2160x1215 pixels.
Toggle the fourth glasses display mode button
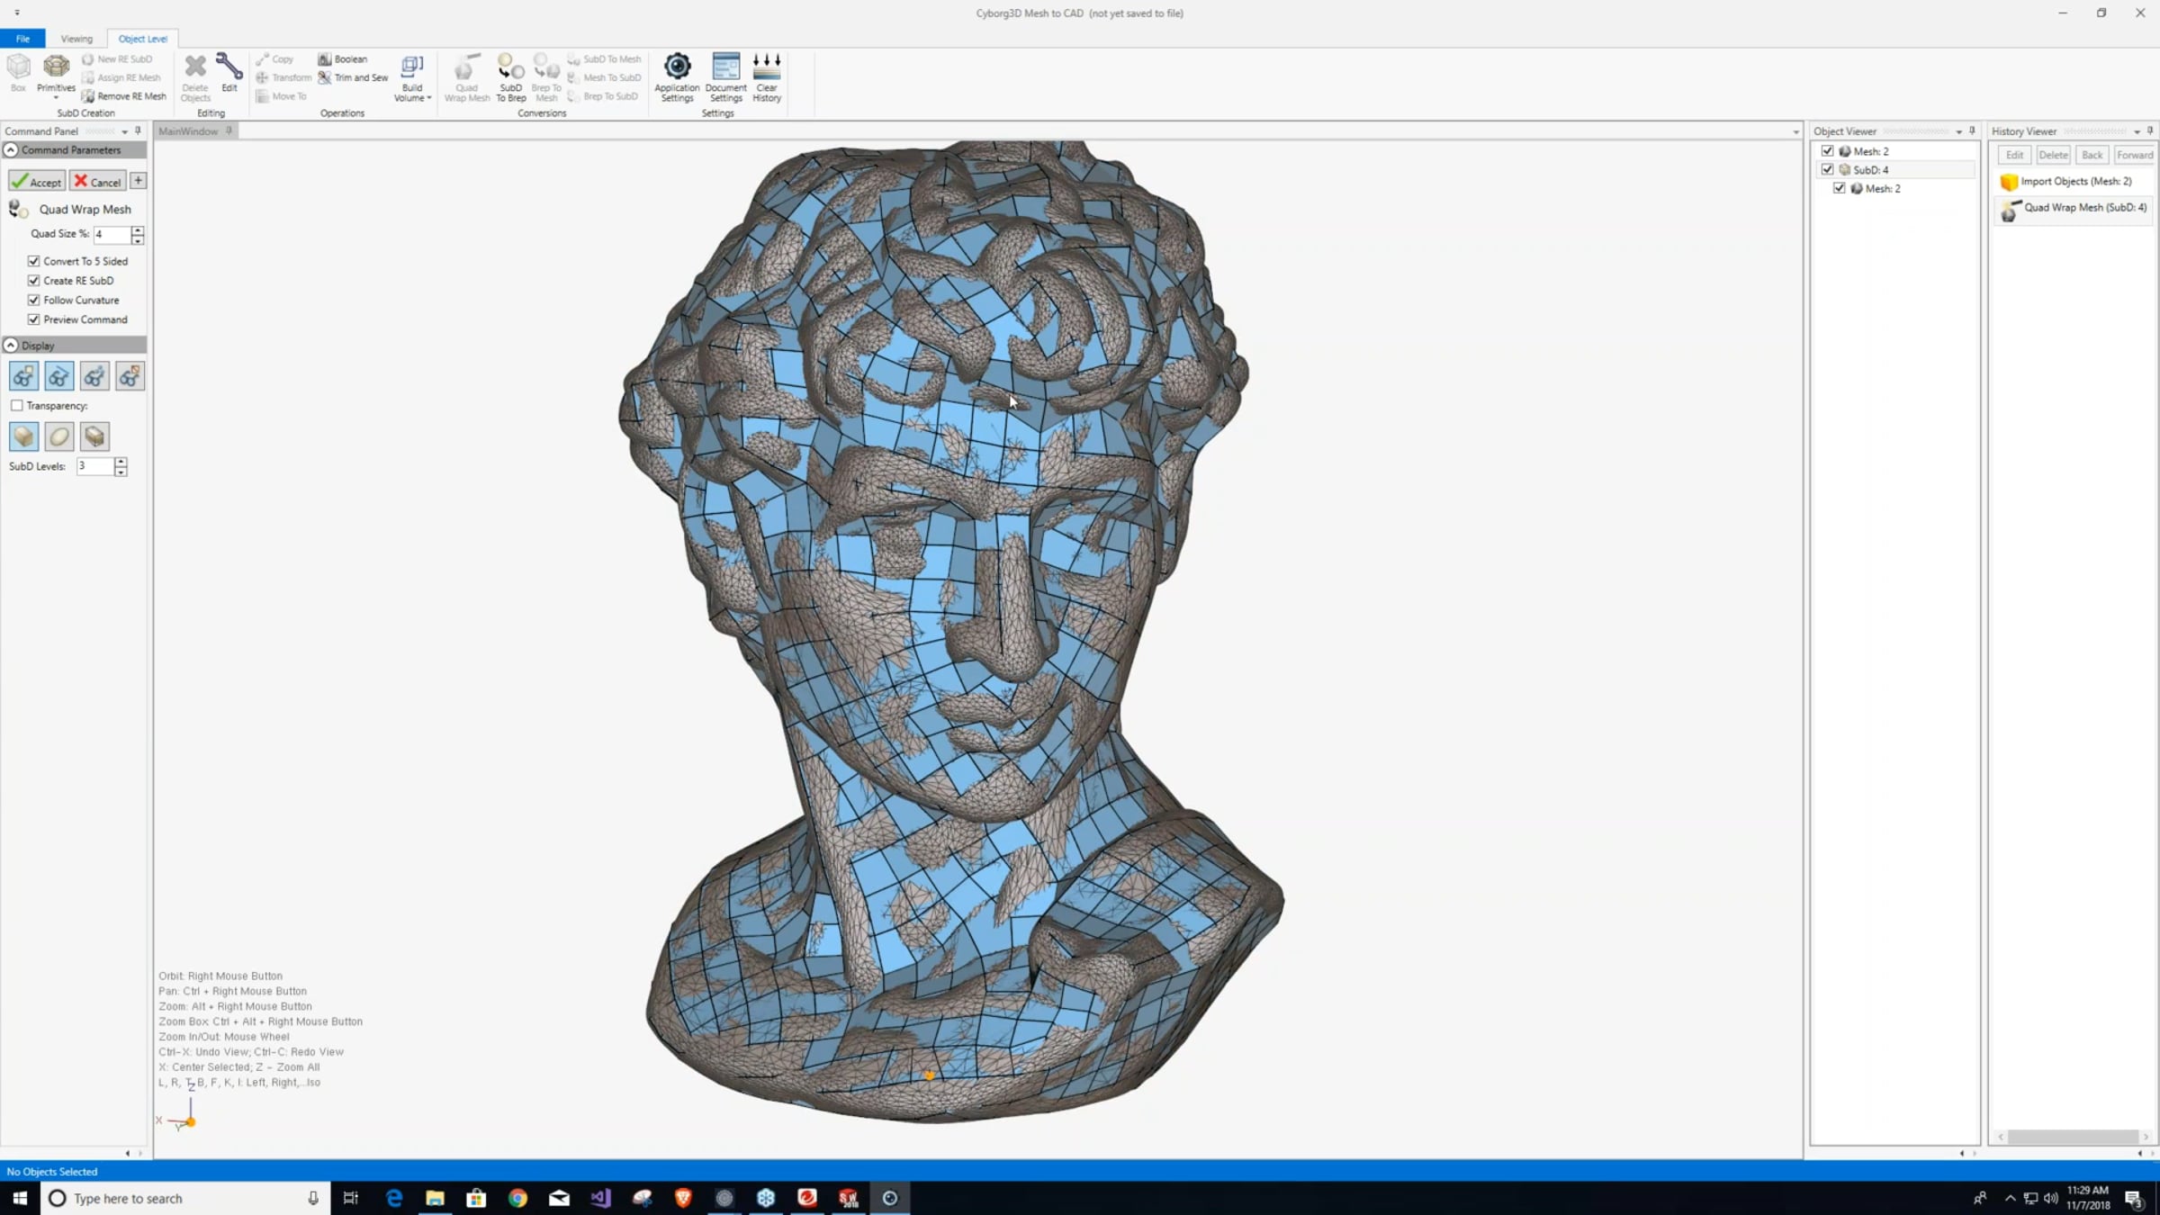click(130, 376)
